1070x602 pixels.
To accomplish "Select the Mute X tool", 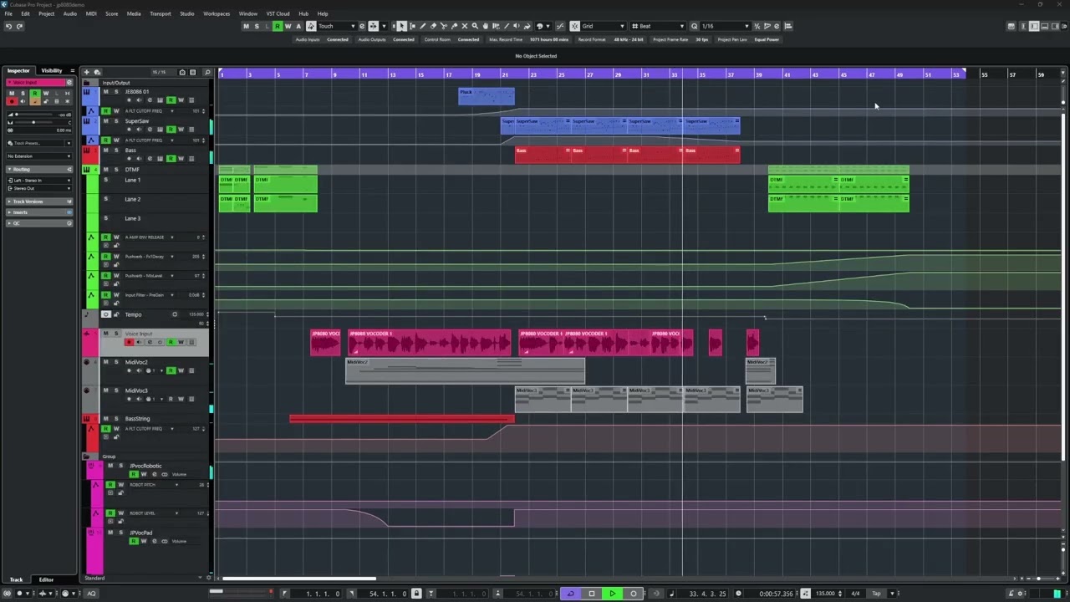I will 465,26.
